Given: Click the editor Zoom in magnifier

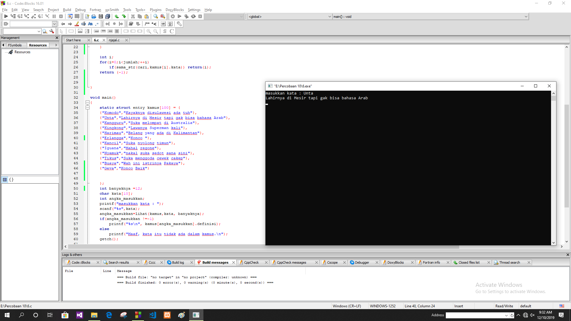Looking at the screenshot, I should coord(149,31).
